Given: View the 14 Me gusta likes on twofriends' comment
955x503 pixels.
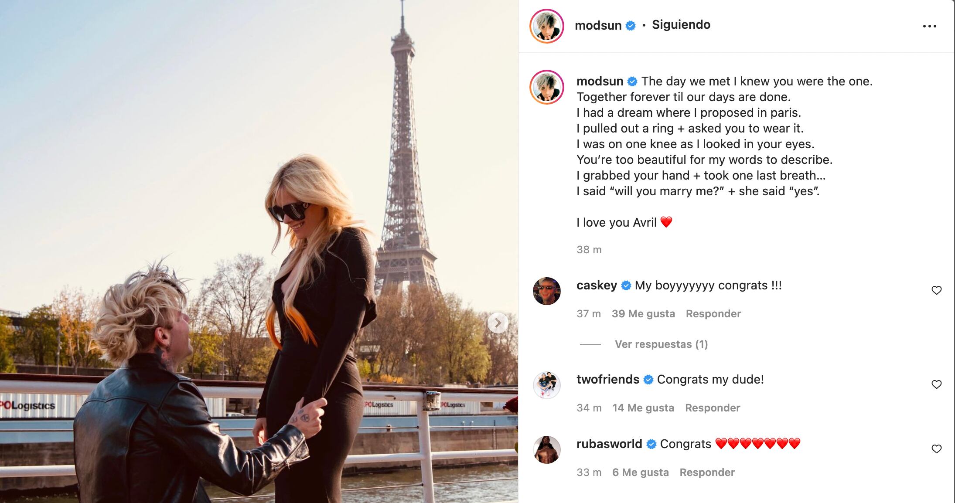Looking at the screenshot, I should (x=643, y=408).
